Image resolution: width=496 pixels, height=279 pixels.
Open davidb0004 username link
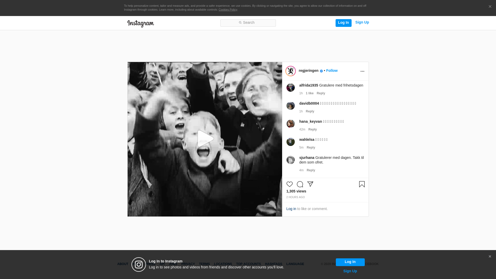coord(309,103)
